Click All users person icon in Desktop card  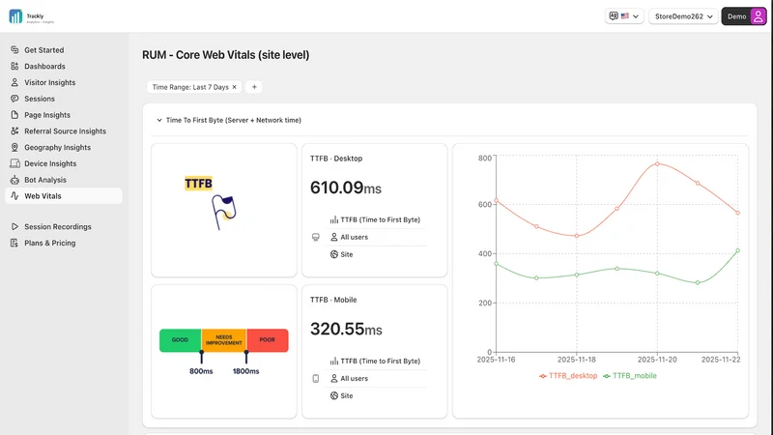coord(334,237)
